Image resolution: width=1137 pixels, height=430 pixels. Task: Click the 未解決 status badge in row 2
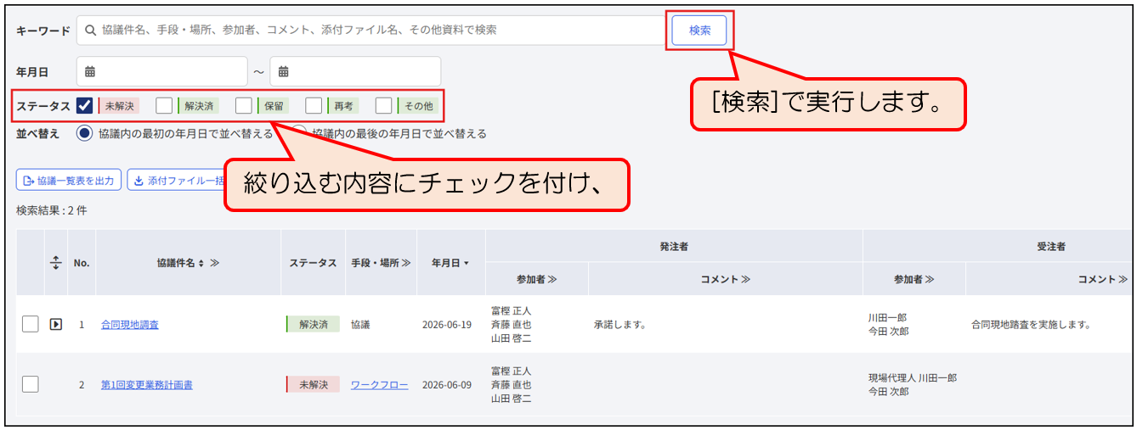pos(313,384)
